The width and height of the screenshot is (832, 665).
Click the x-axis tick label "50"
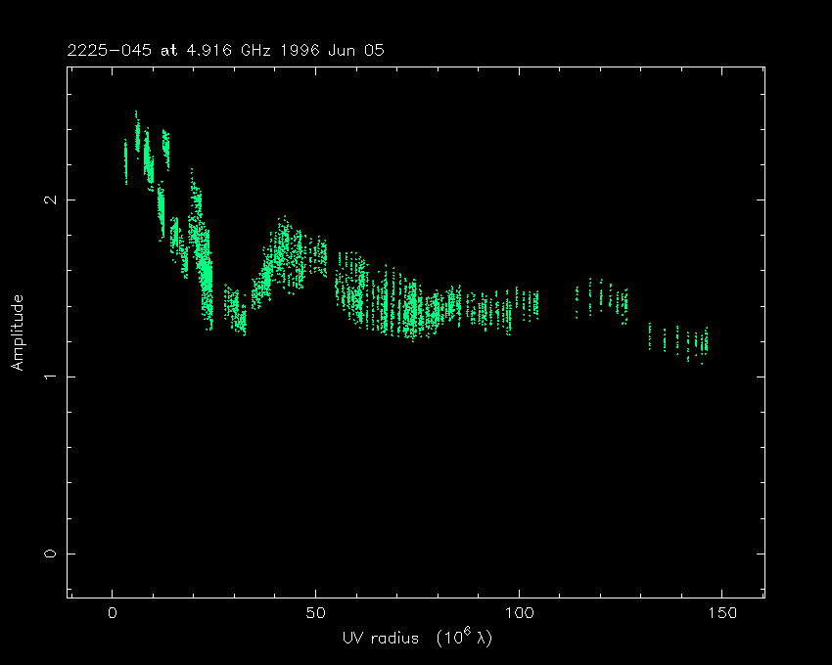click(x=315, y=613)
